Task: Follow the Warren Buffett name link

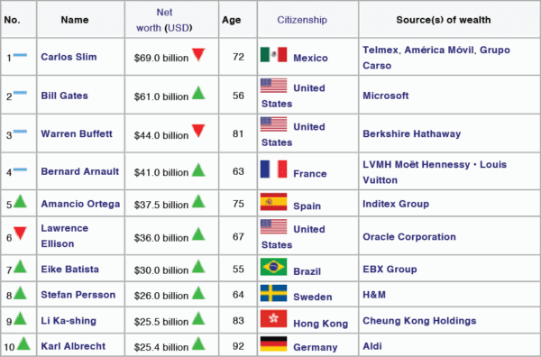Action: tap(77, 133)
